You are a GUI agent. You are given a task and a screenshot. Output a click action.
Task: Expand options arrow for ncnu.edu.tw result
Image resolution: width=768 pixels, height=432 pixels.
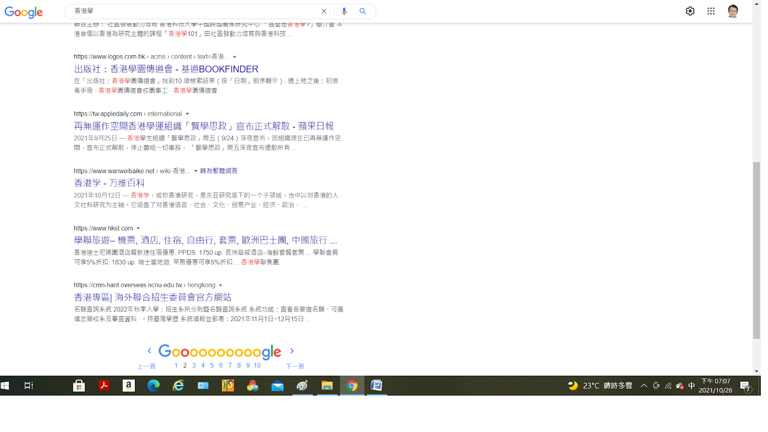point(221,286)
